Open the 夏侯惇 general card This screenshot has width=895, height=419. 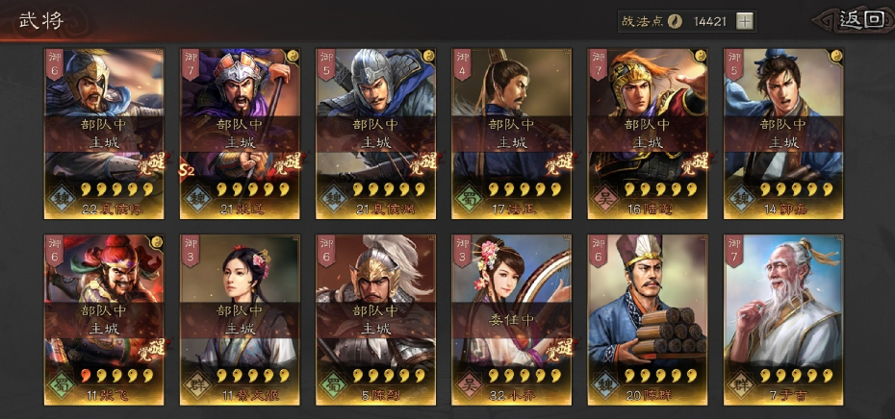(x=105, y=134)
